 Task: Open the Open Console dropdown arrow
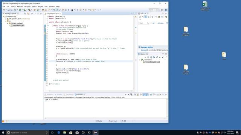(x=161, y=94)
